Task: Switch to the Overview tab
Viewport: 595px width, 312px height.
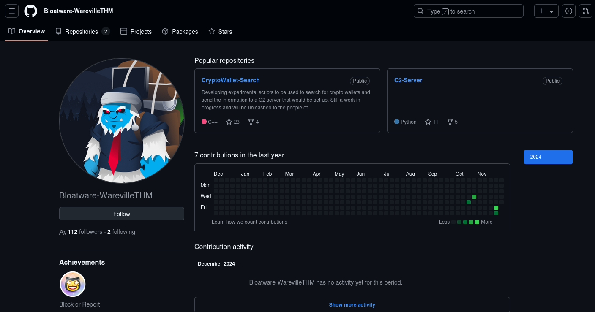Action: [x=27, y=31]
